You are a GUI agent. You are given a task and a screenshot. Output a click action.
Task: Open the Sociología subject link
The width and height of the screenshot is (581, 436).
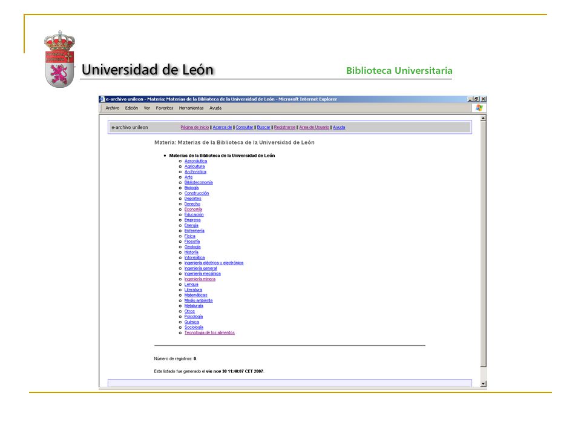(x=194, y=328)
